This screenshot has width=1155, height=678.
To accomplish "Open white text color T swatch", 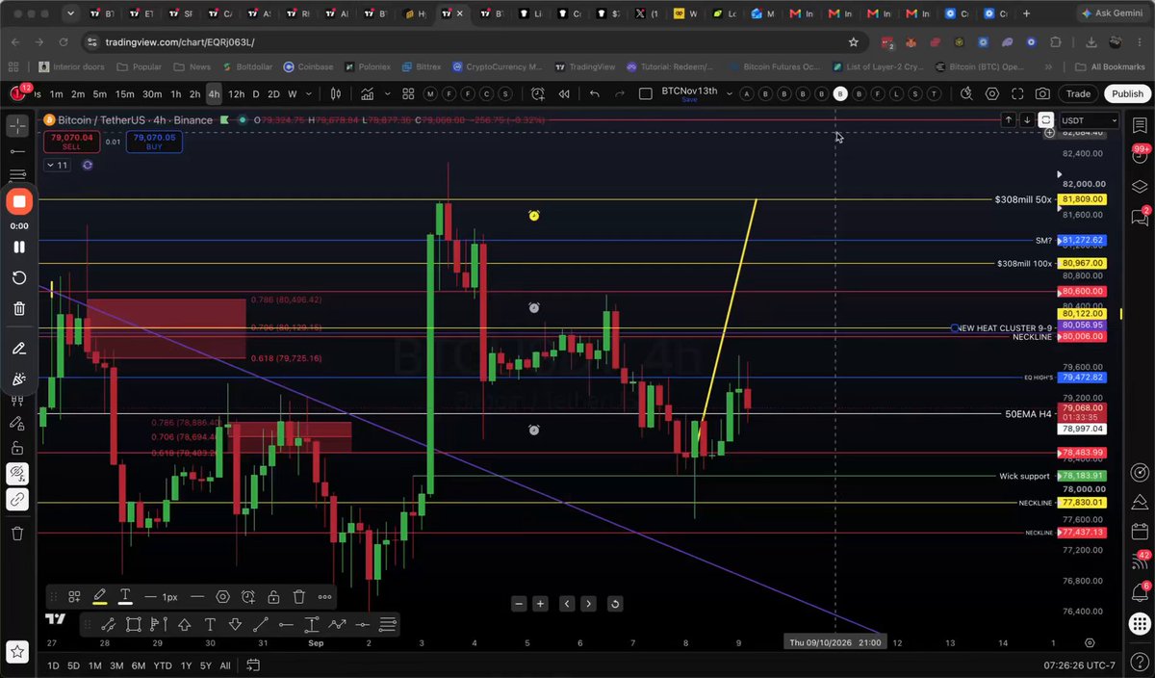I will pyautogui.click(x=125, y=597).
